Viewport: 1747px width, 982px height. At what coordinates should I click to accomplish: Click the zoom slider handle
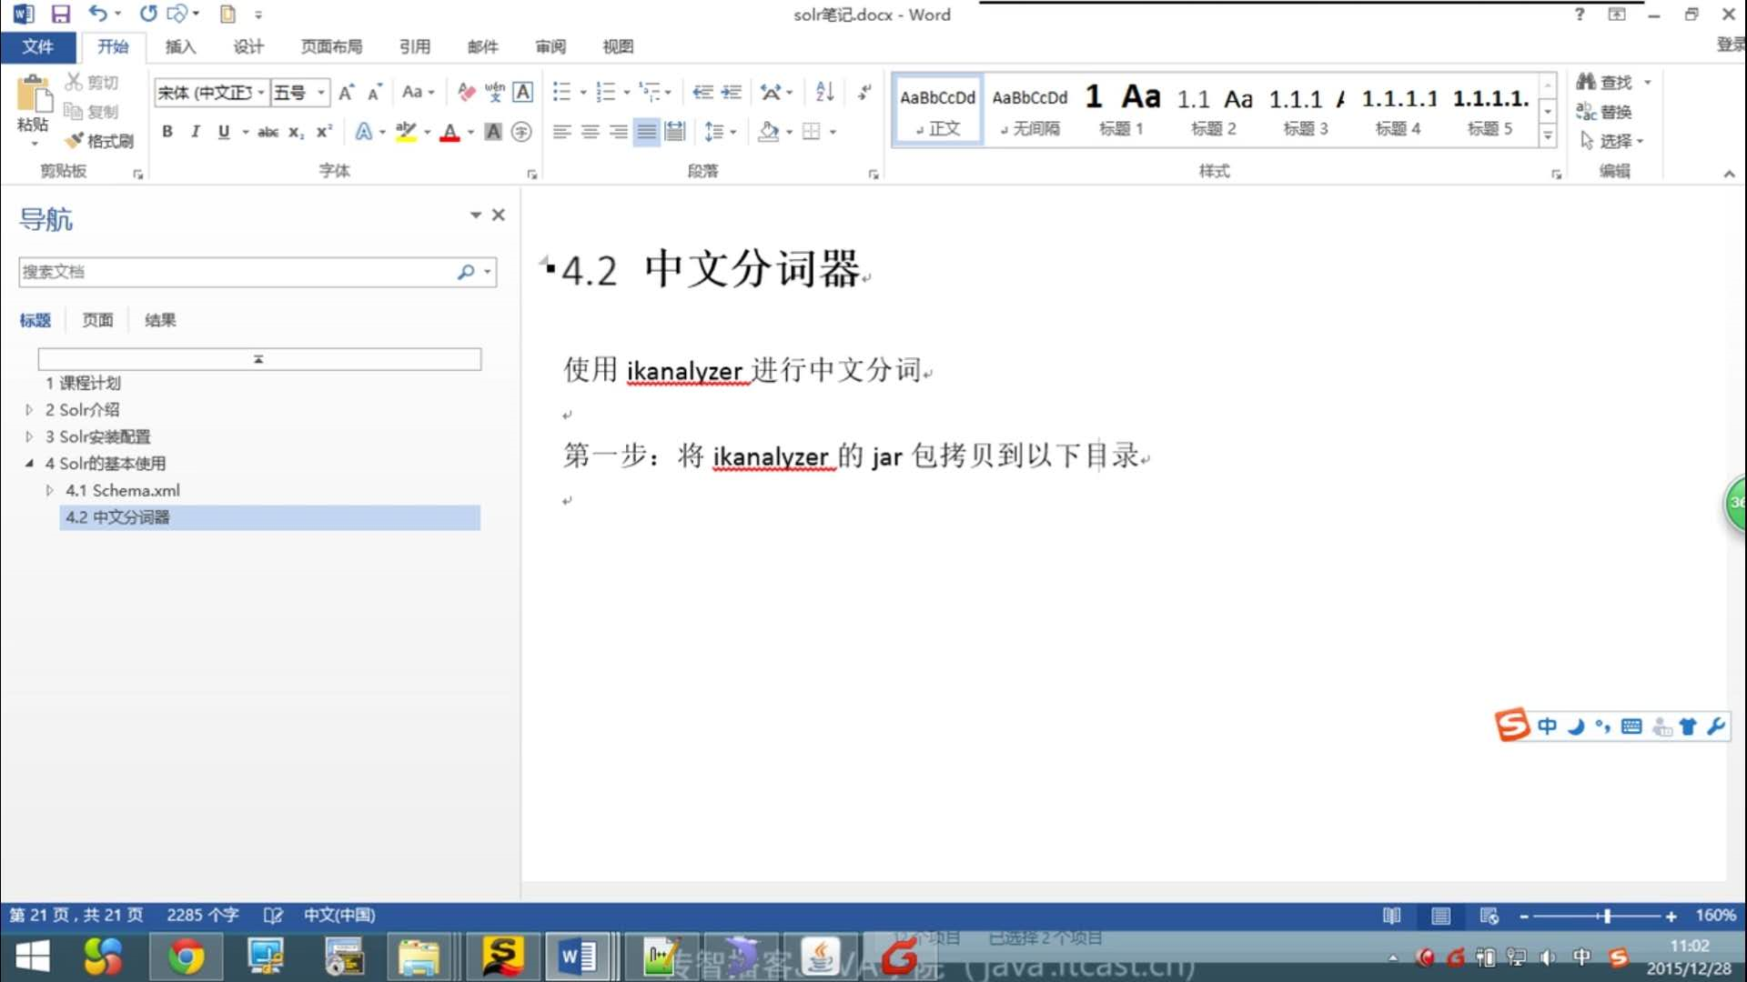(1607, 916)
